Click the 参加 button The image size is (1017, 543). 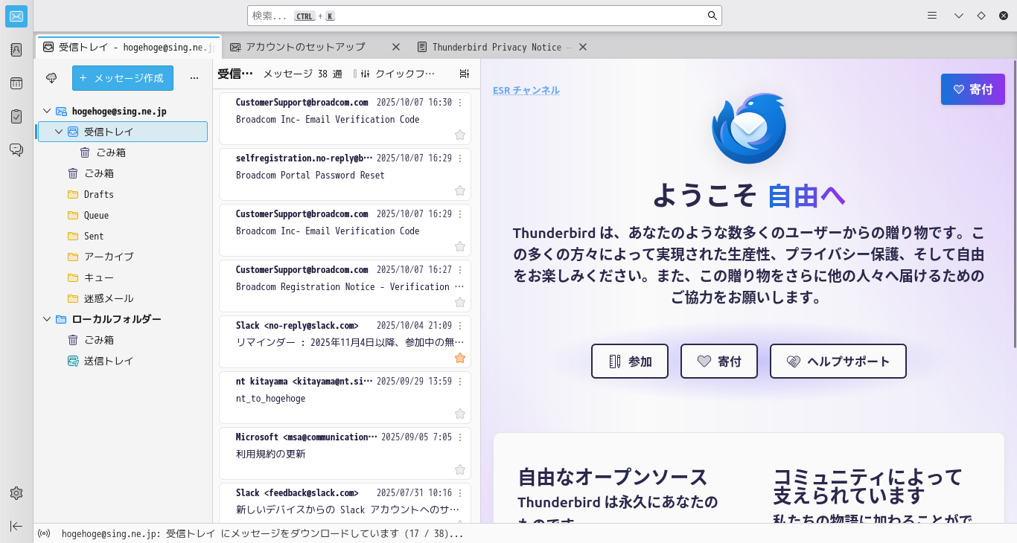coord(630,362)
